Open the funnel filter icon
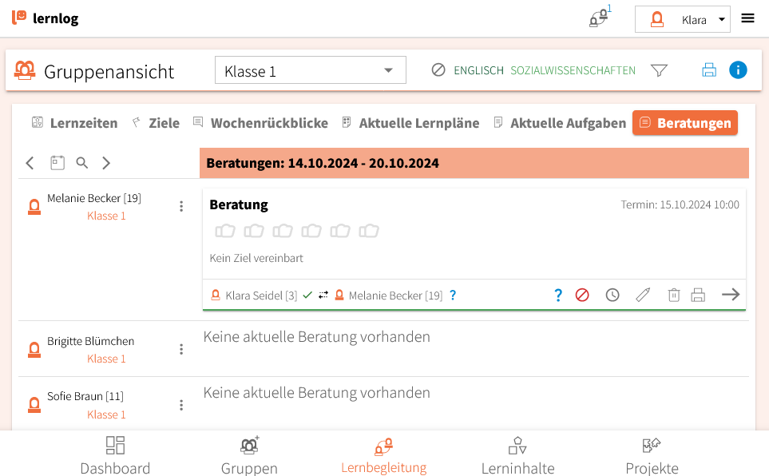769x476 pixels. [659, 70]
